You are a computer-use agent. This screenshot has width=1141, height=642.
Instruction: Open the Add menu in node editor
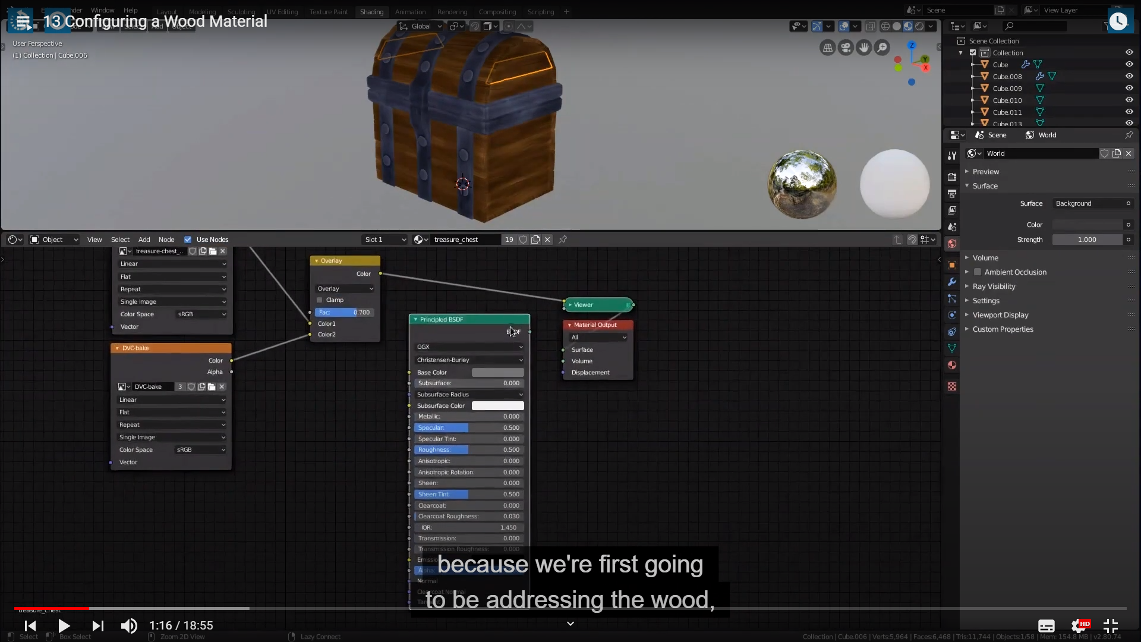click(144, 240)
